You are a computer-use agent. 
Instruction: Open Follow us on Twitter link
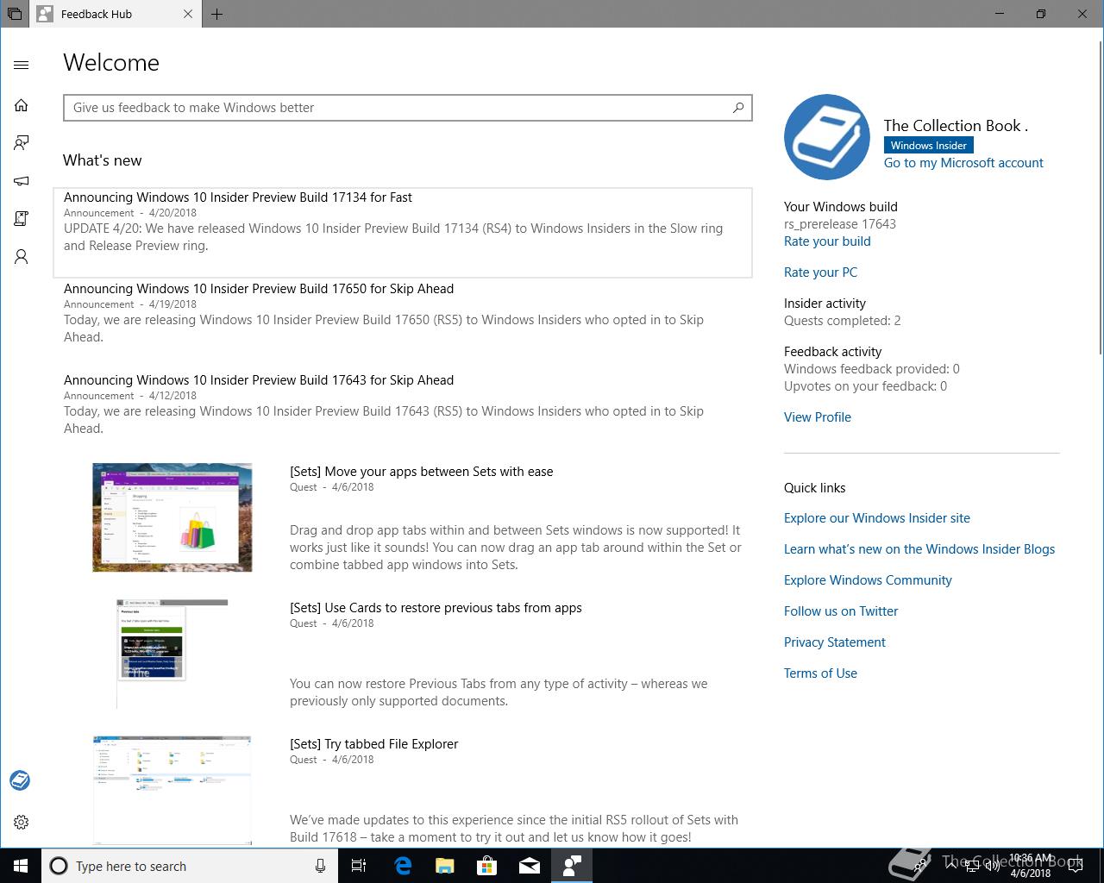point(841,611)
